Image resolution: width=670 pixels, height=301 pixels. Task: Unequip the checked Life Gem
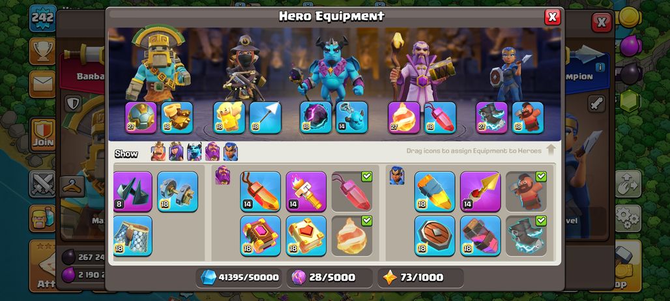[x=352, y=192]
